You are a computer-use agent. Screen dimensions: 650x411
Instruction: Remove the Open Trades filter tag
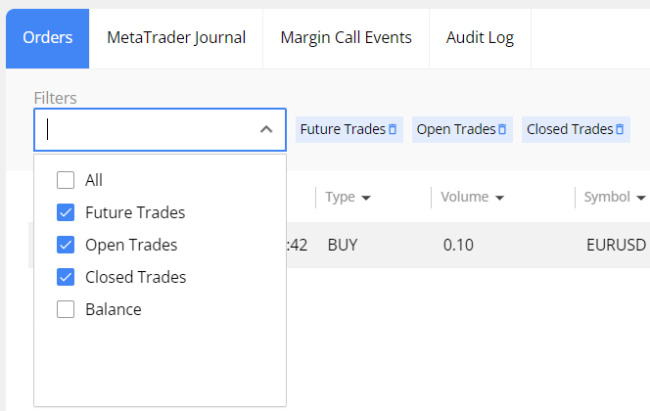502,129
